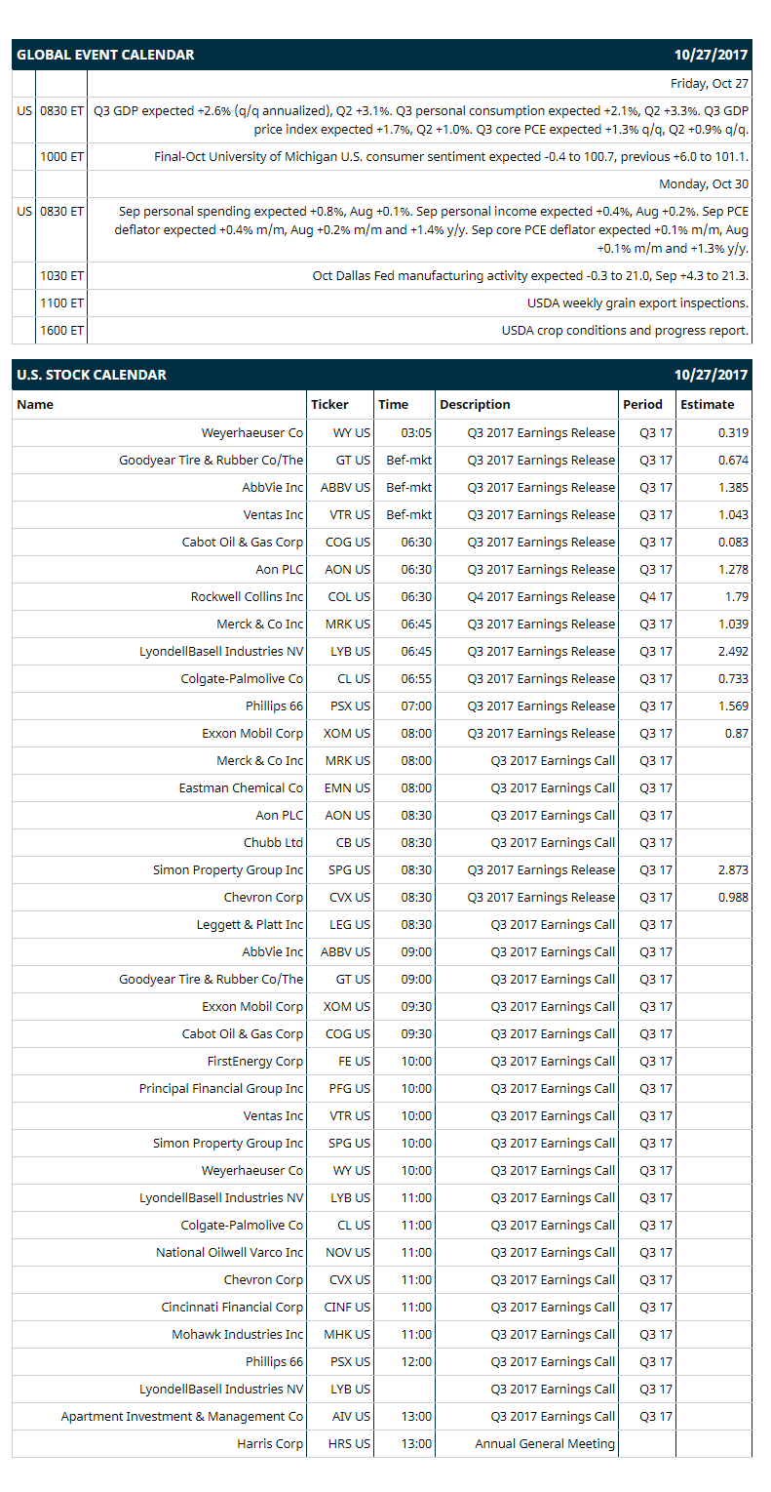Click the EMN US ticker
The image size is (771, 1492).
[348, 787]
